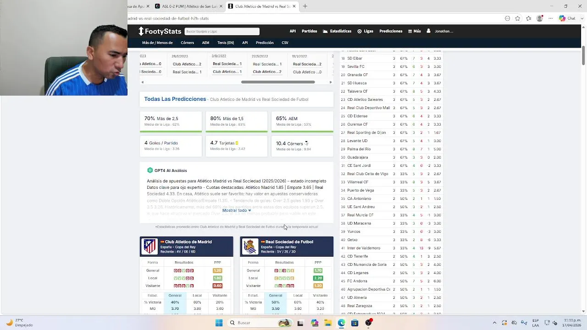Open Microsoft Edge from taskbar
The height and width of the screenshot is (330, 587).
tap(341, 323)
